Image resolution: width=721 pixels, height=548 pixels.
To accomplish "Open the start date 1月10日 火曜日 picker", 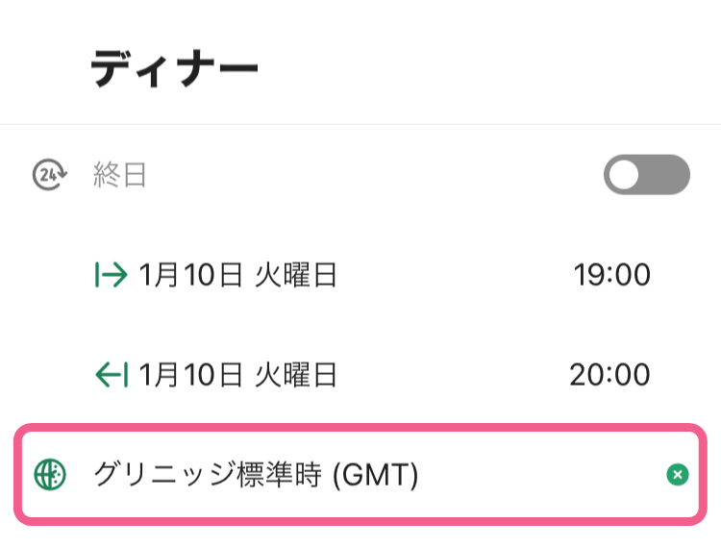I will tap(237, 275).
